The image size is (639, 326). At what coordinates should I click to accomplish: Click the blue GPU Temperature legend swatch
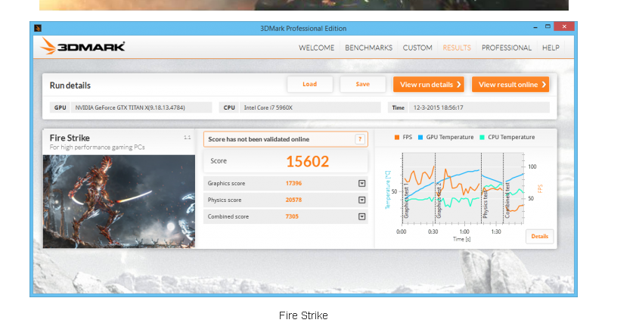coord(420,138)
